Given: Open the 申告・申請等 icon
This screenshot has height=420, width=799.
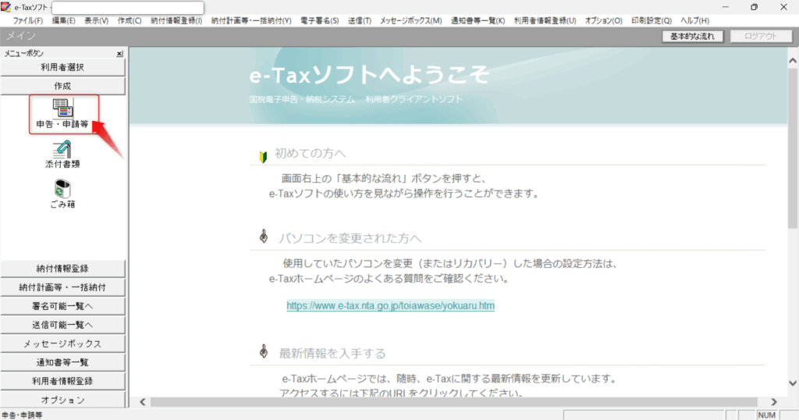Looking at the screenshot, I should pos(62,114).
